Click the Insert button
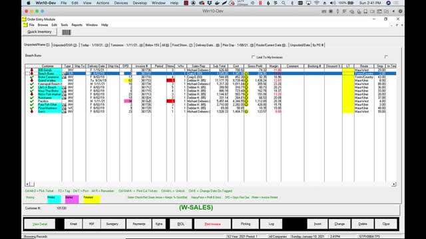 pos(318,224)
